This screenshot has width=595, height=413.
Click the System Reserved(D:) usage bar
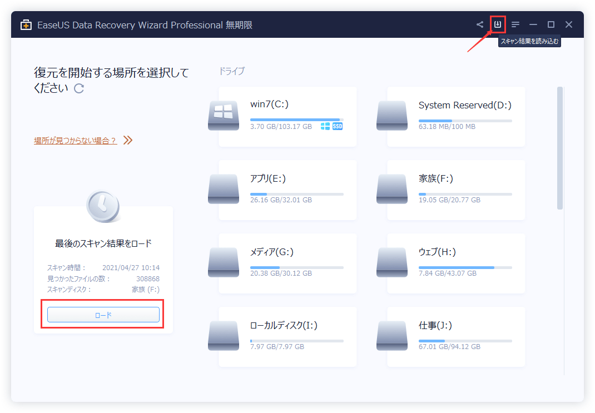[465, 121]
